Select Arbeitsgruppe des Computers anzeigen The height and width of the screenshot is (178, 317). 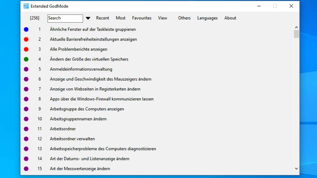click(87, 109)
